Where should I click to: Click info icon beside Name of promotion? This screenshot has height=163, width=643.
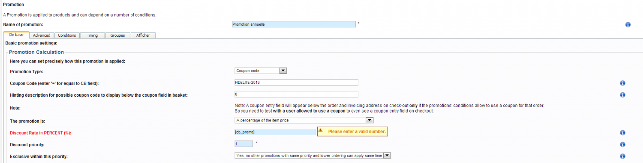click(628, 24)
